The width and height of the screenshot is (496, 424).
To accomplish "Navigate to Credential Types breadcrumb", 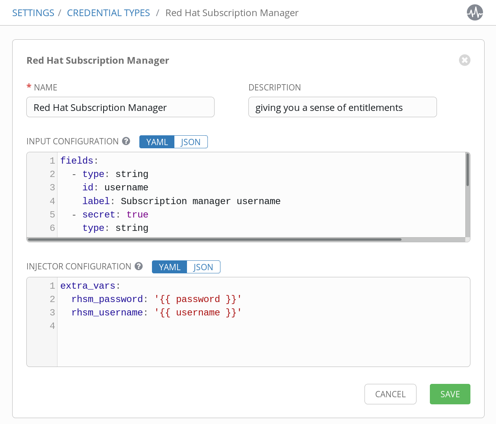I will tap(108, 13).
